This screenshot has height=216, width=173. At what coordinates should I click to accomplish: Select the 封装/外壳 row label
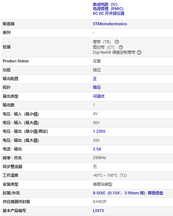[x=11, y=193]
